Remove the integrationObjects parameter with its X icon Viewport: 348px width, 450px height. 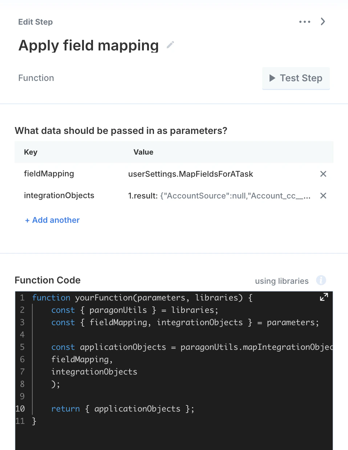click(323, 196)
